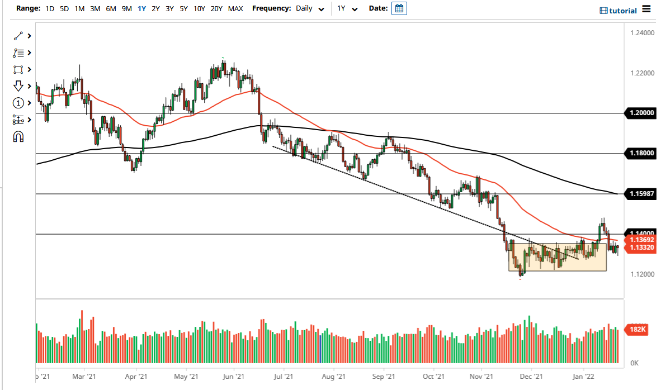Select the numbered circle annotation tool
This screenshot has height=390, width=661.
18,103
